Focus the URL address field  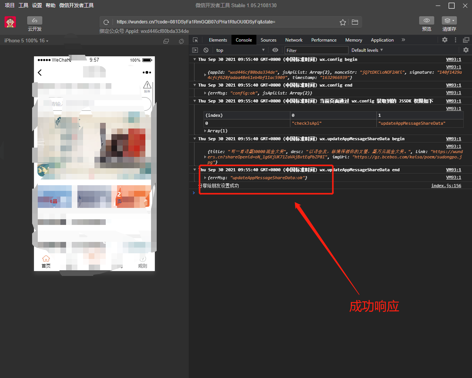tap(225, 22)
